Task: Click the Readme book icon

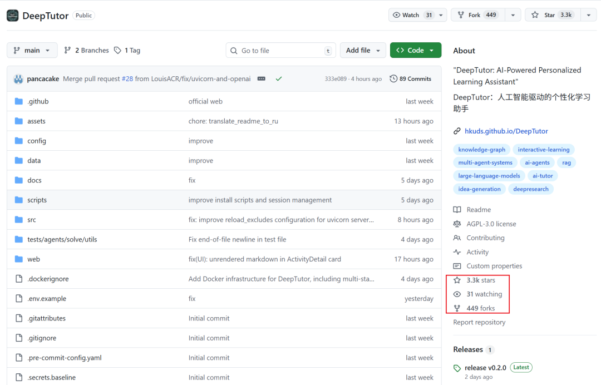Action: (x=457, y=210)
